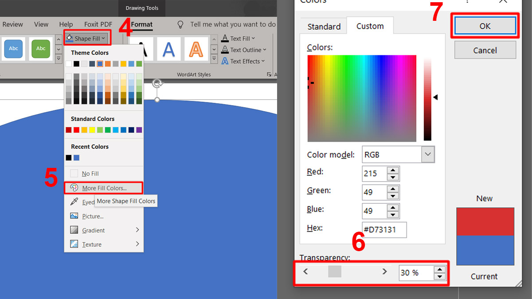Click the Text Fill icon
532x299 pixels.
pos(225,39)
